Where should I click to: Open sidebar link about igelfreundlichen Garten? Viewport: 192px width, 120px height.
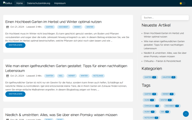164,45
